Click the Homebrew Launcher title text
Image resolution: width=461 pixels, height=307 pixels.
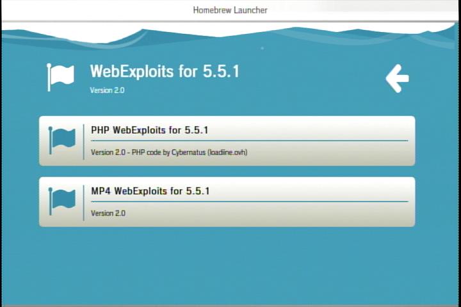230,10
